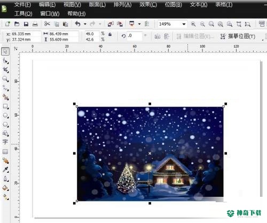This screenshot has width=267, height=223.
Task: Open the 149% zoom level dropdown
Action: (x=184, y=24)
